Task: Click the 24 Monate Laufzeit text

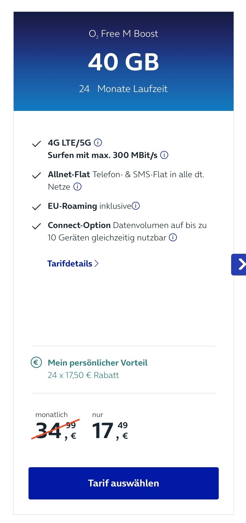Action: tap(123, 89)
